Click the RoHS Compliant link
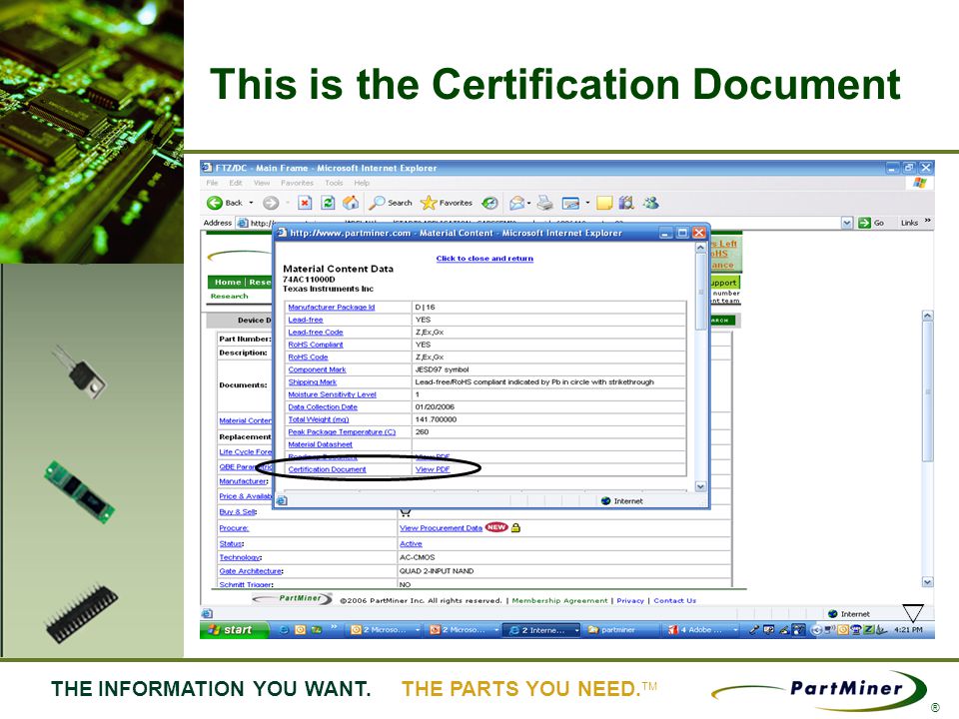The image size is (959, 719). [315, 345]
